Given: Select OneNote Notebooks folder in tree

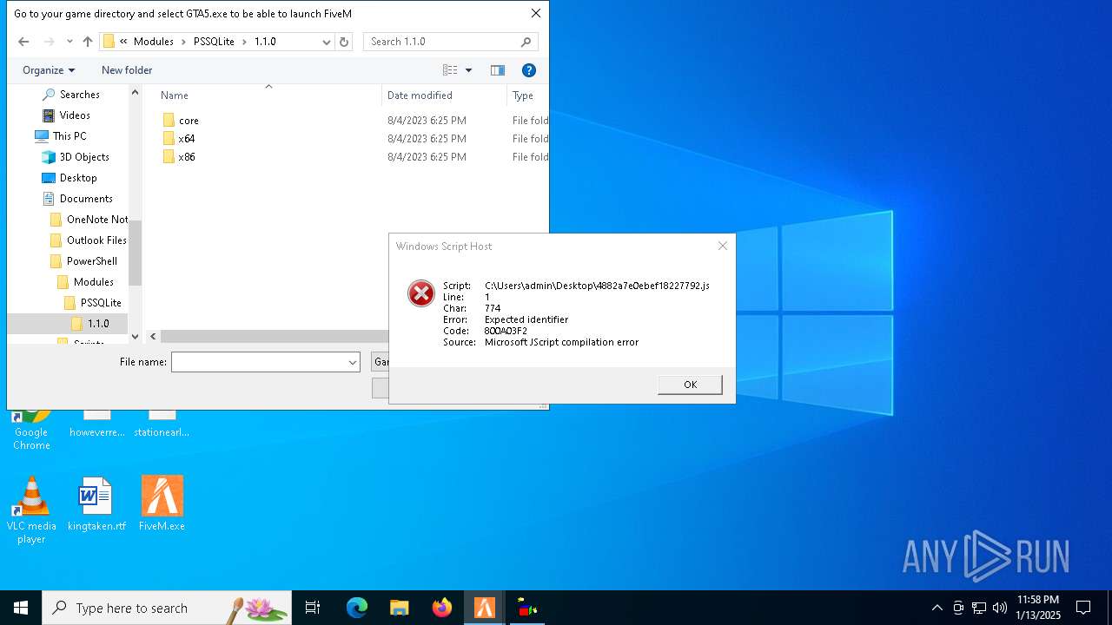Looking at the screenshot, I should coord(96,220).
